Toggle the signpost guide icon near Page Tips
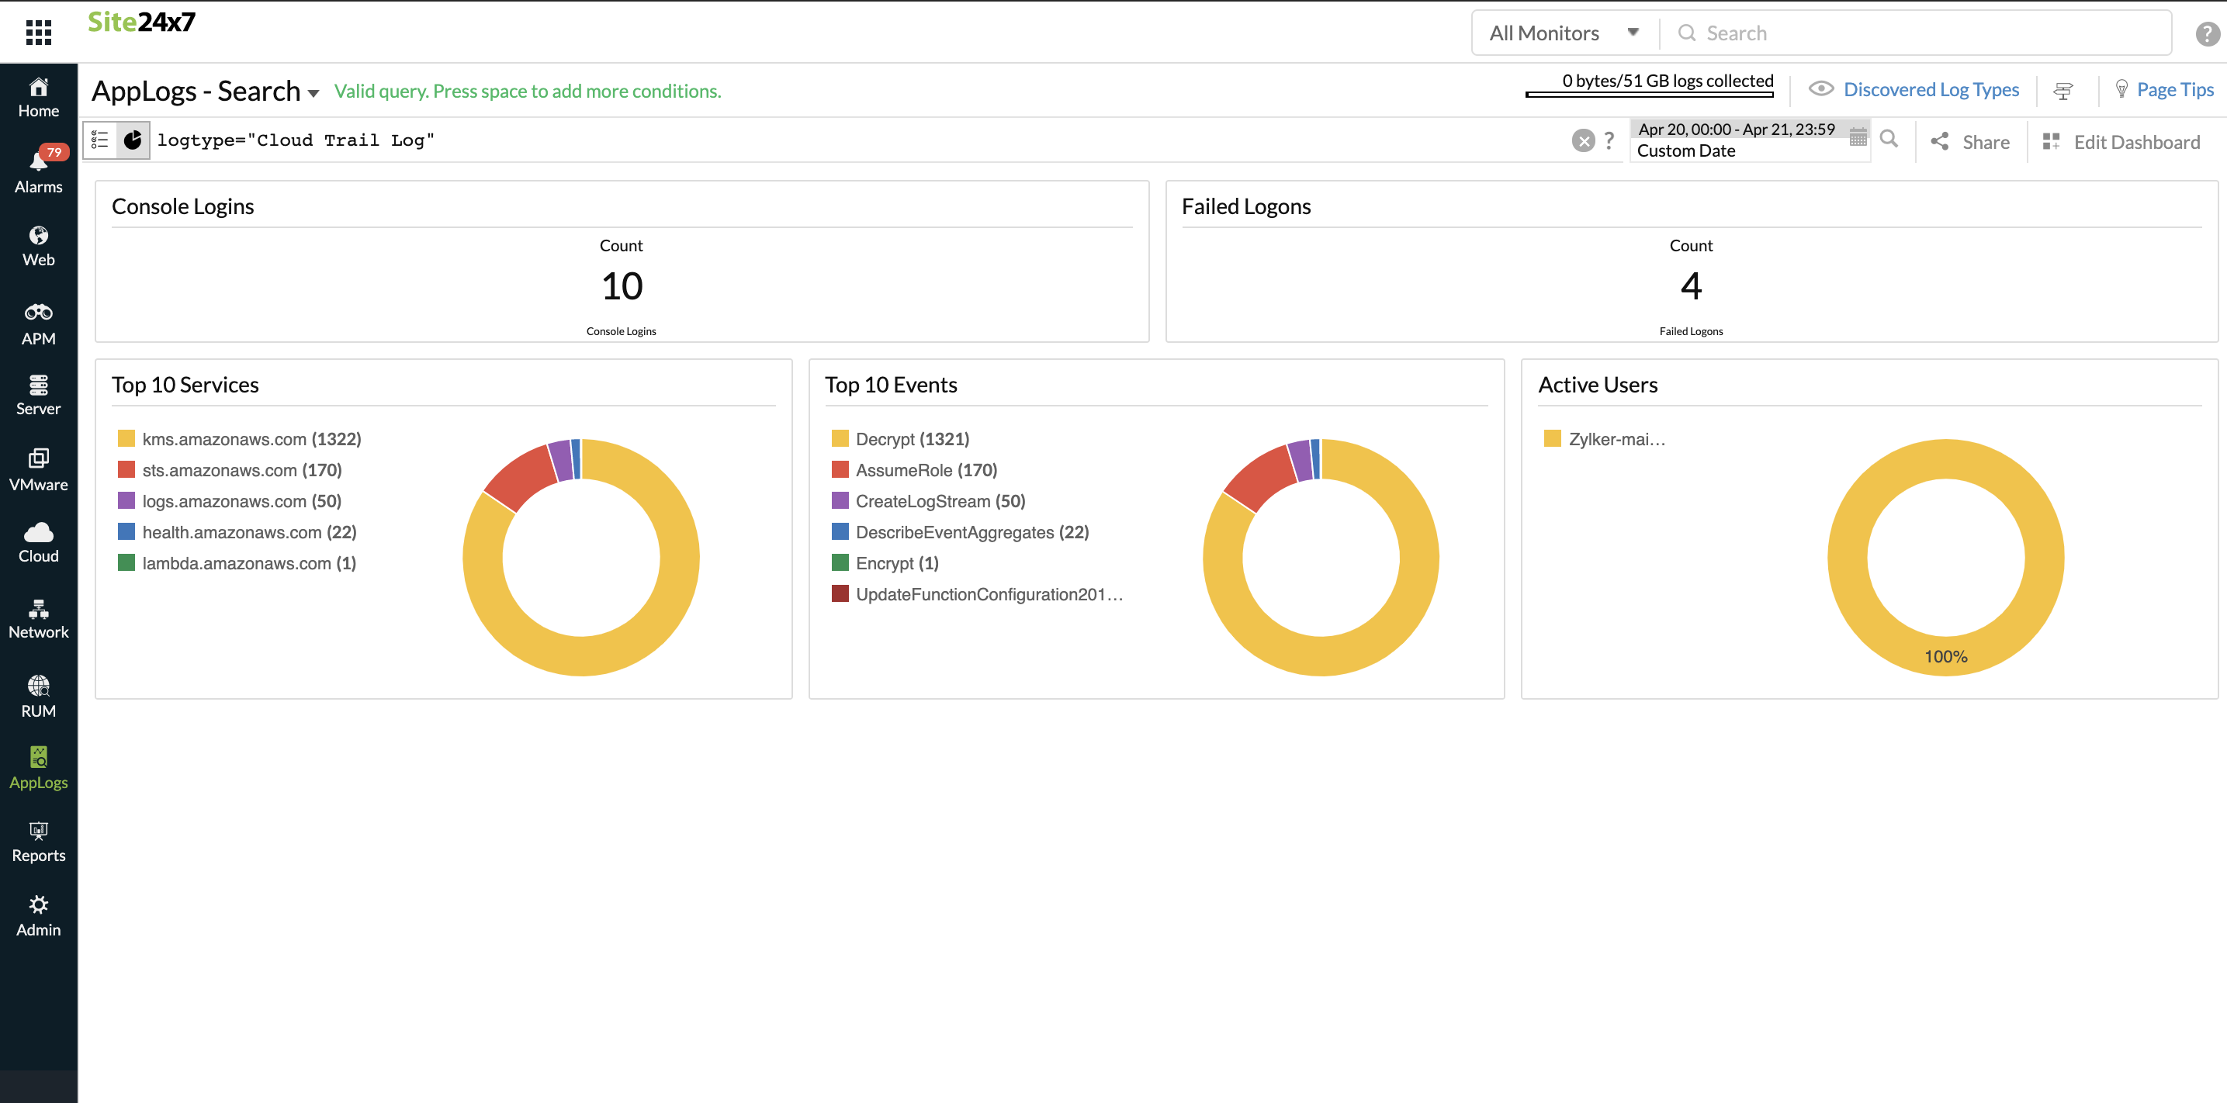Image resolution: width=2227 pixels, height=1103 pixels. click(2065, 90)
